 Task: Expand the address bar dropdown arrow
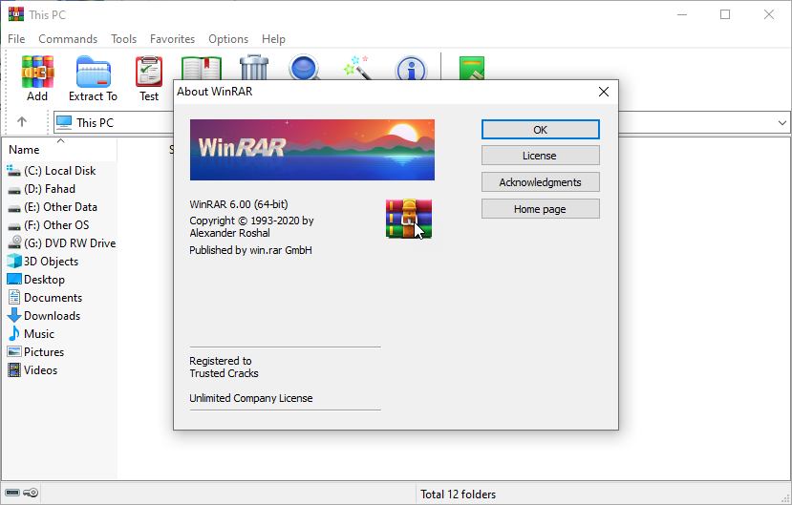(x=781, y=122)
